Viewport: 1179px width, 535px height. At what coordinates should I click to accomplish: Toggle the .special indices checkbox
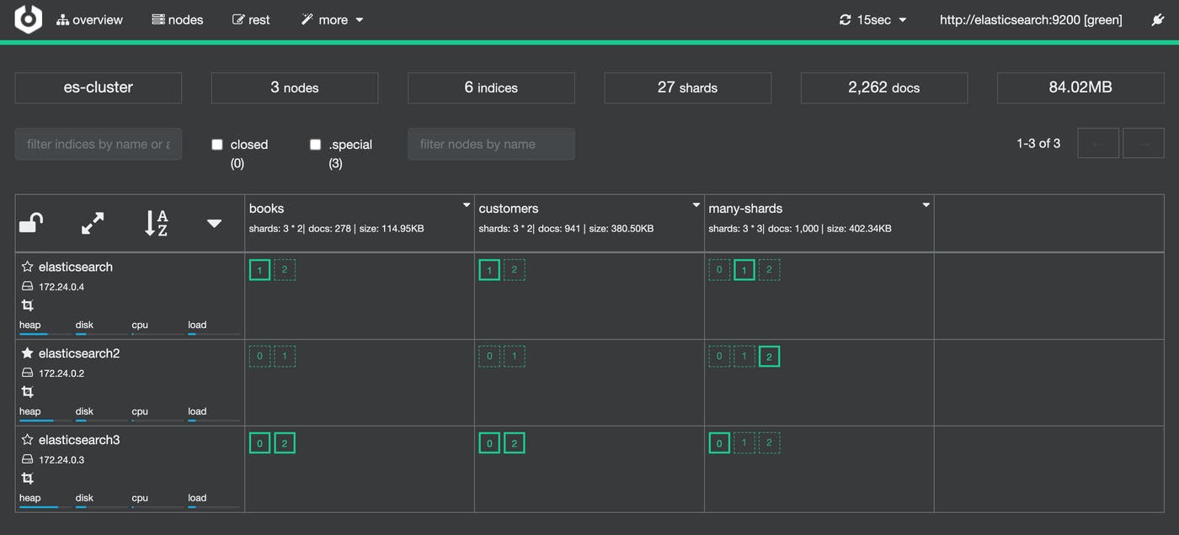[x=315, y=145]
